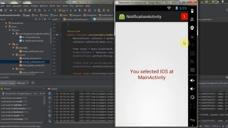Open Genymotion battery widget
Image resolution: width=228 pixels, height=128 pixels.
coord(192,11)
